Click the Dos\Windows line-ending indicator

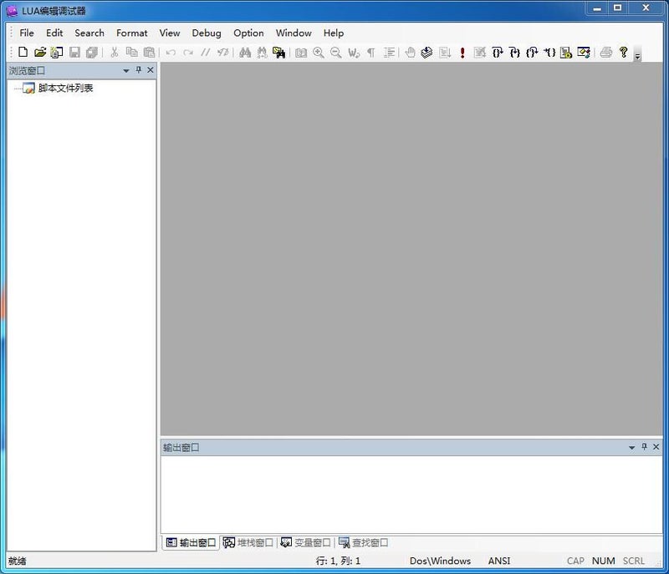pyautogui.click(x=441, y=561)
